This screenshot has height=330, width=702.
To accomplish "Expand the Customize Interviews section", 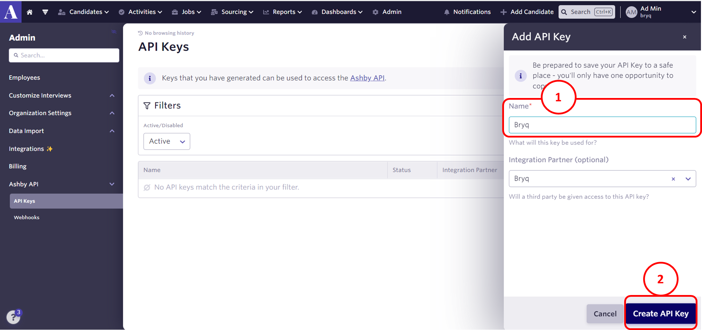I will tap(112, 96).
